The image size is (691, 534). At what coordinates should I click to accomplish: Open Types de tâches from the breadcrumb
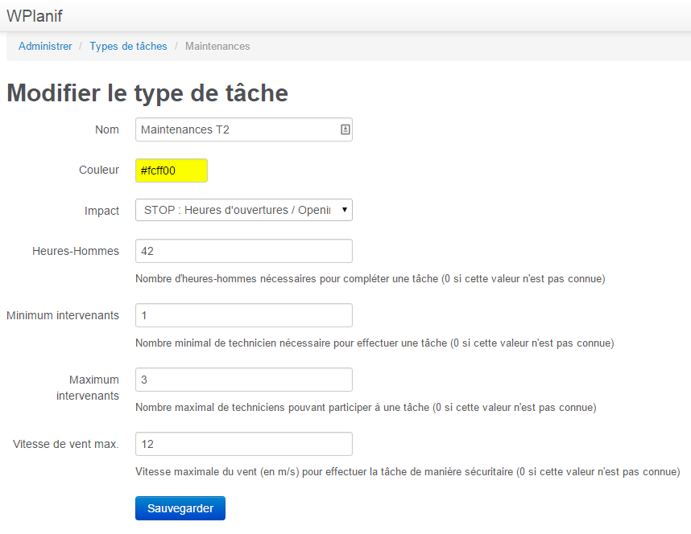click(x=128, y=46)
